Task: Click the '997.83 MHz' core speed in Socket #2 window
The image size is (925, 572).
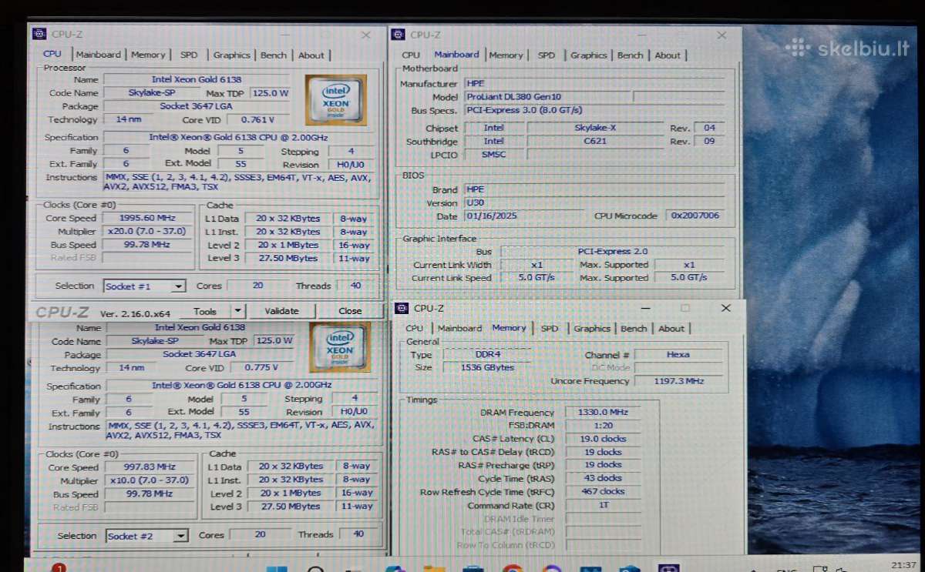Action: (150, 467)
